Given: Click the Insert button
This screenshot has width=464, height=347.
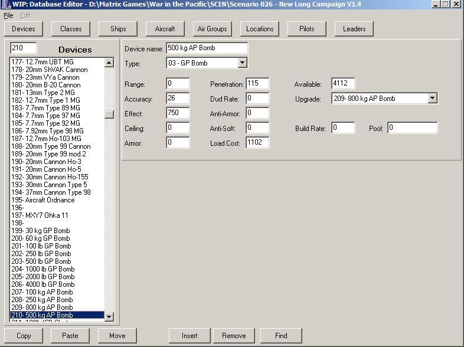Looking at the screenshot, I should coord(189,336).
